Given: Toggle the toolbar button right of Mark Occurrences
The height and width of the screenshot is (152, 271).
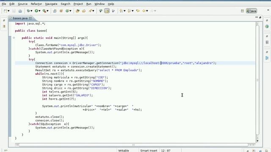Looking at the screenshot, I should pos(113,11).
